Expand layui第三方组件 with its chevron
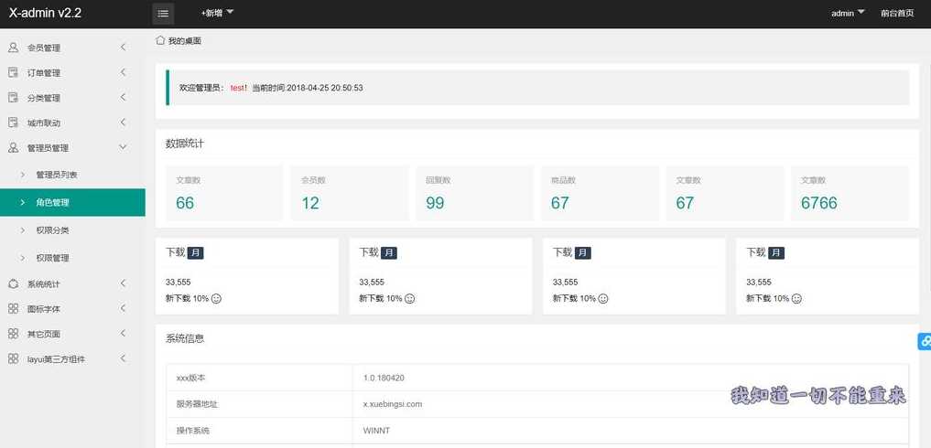The image size is (931, 448). pyautogui.click(x=123, y=357)
